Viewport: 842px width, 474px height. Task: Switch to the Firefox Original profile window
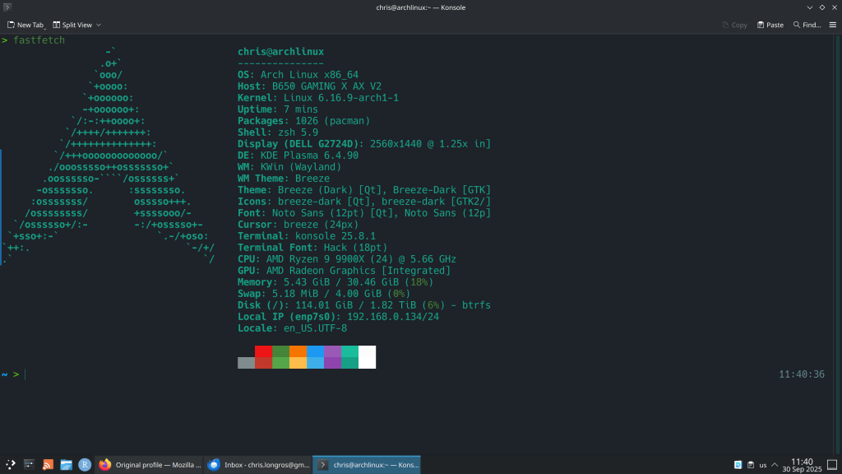point(149,465)
